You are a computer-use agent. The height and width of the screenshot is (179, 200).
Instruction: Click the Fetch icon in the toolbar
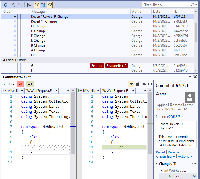coord(14,5)
